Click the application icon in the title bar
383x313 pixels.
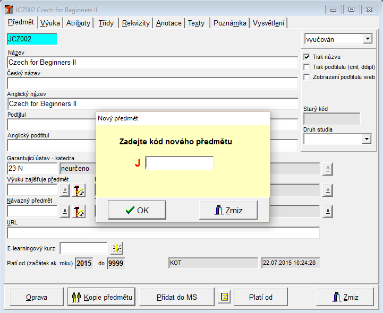tap(10, 10)
